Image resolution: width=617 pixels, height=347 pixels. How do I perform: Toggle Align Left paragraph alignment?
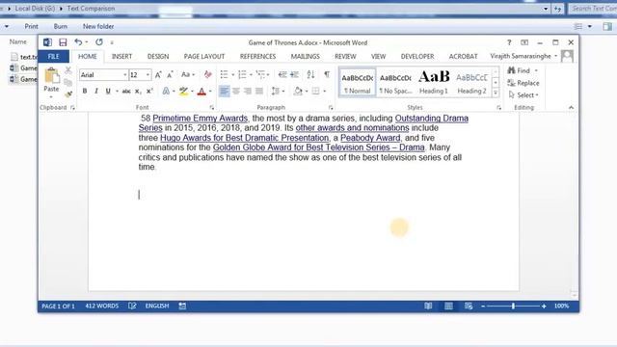pyautogui.click(x=224, y=92)
